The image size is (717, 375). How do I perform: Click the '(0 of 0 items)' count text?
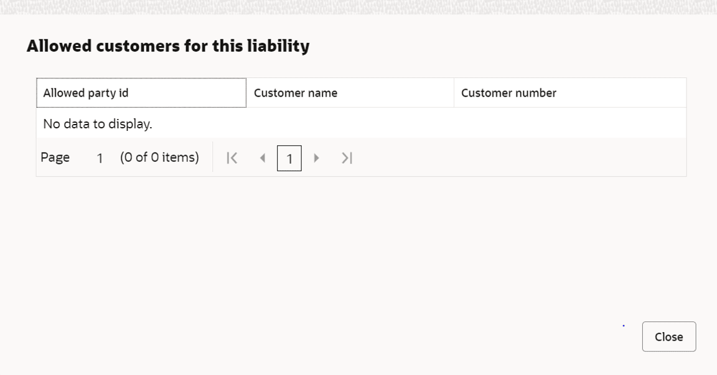point(159,158)
